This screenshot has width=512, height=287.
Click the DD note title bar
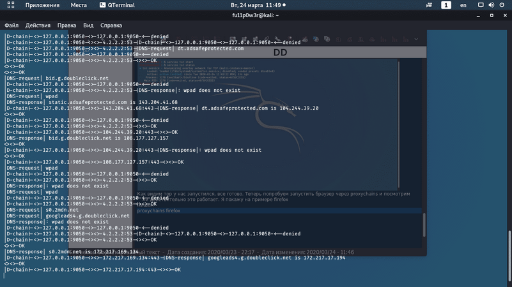click(280, 53)
